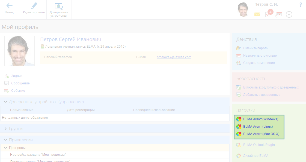Open the messages envelope icon in header
This screenshot has width=306, height=162.
[x=257, y=14]
